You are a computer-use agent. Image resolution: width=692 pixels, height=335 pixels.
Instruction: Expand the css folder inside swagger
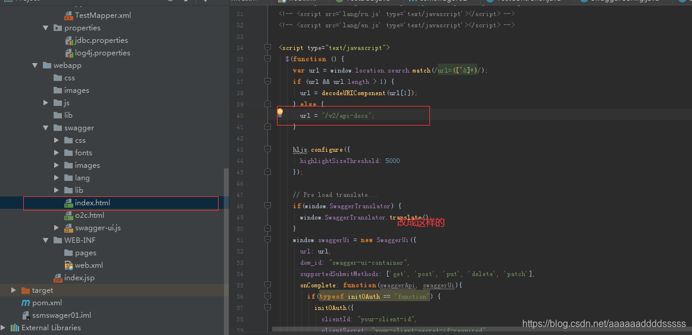point(56,140)
